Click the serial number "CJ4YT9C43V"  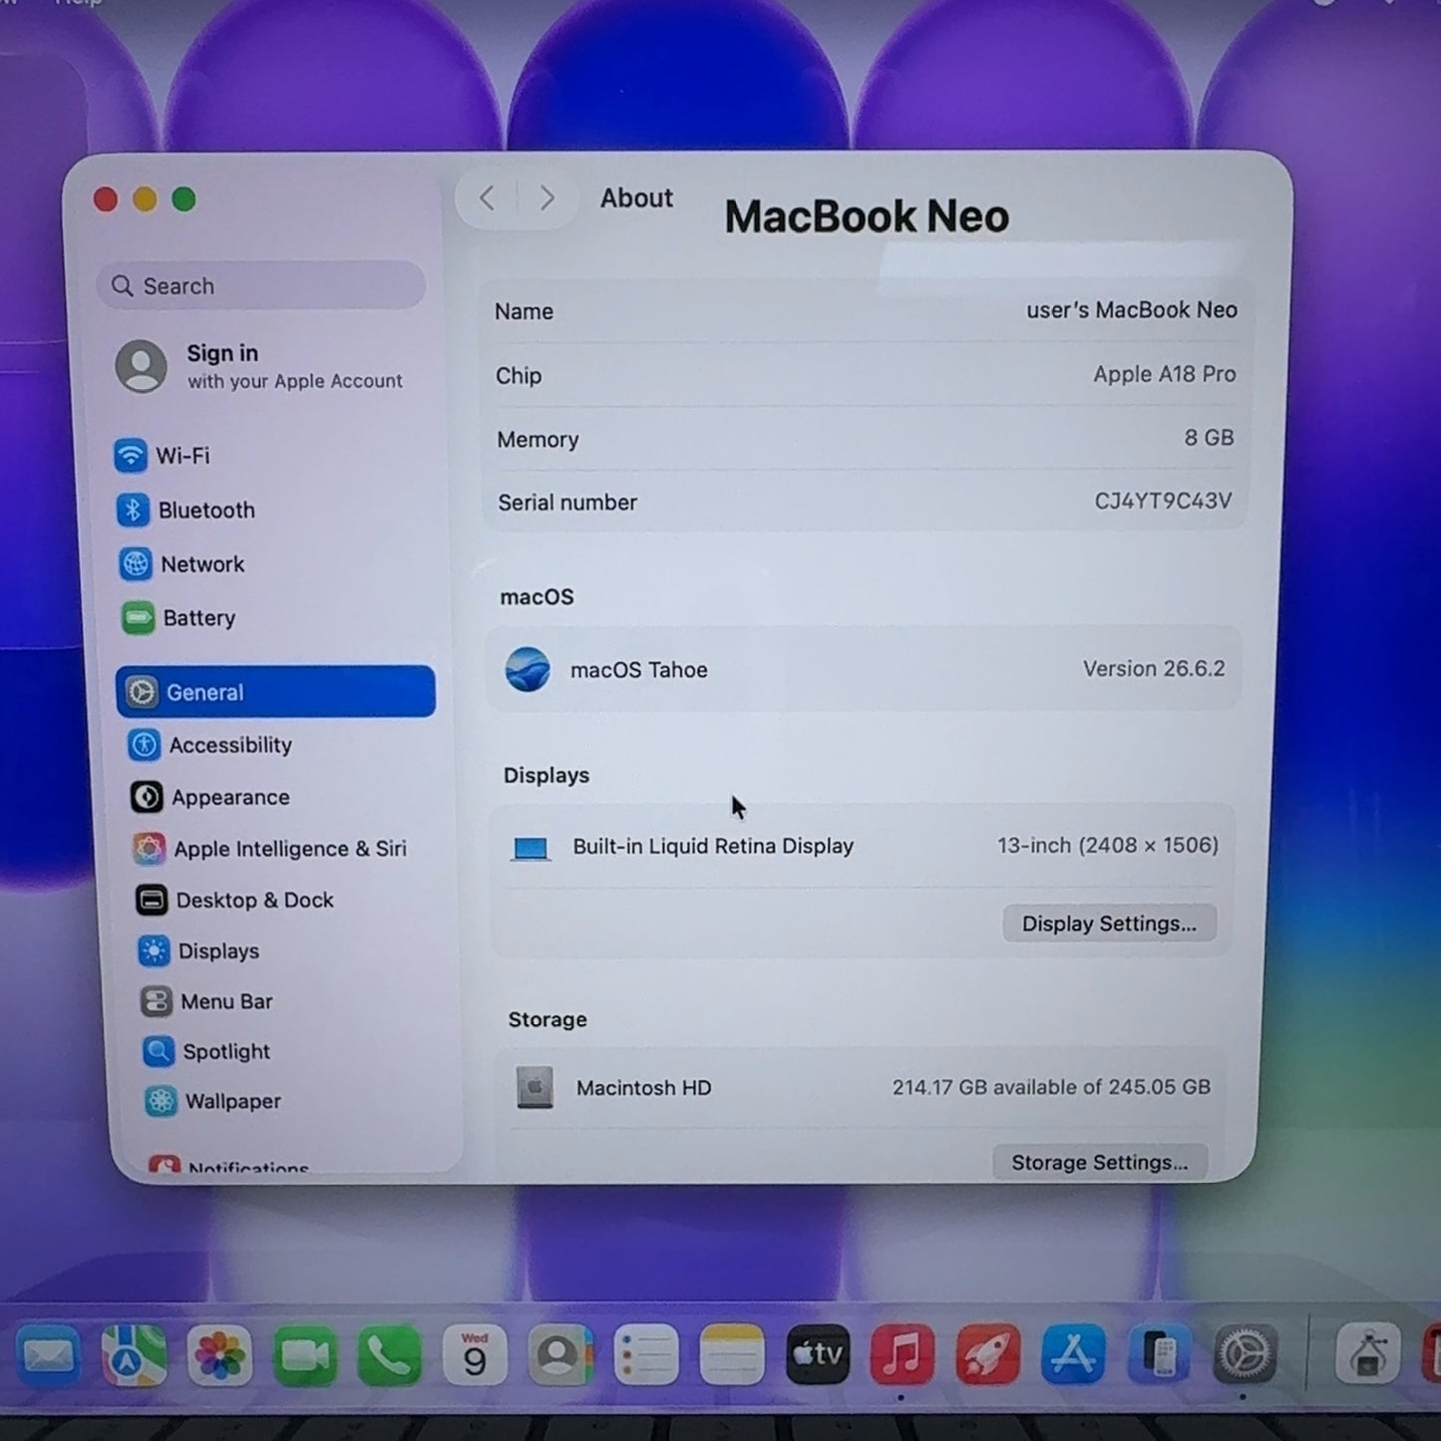(x=1163, y=501)
